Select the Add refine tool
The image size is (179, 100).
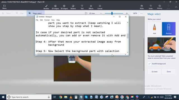click(x=154, y=29)
